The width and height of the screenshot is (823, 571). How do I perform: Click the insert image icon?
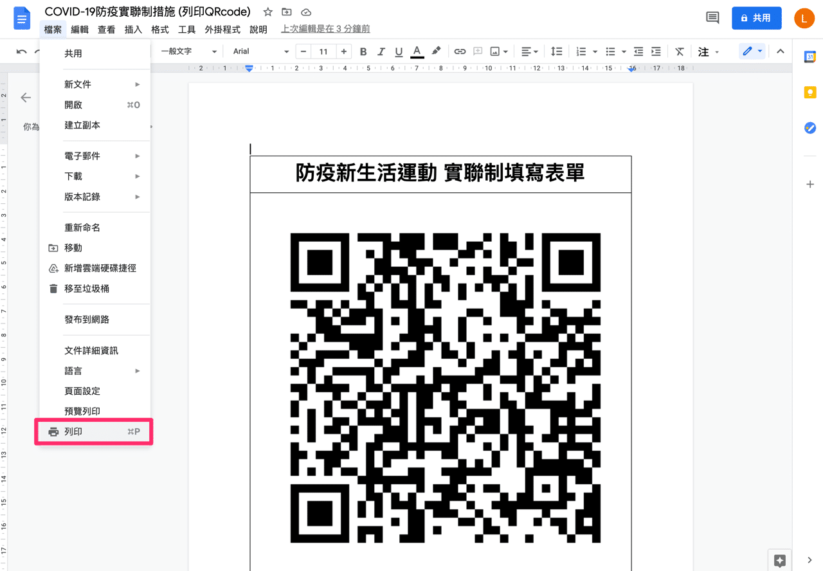tap(495, 51)
